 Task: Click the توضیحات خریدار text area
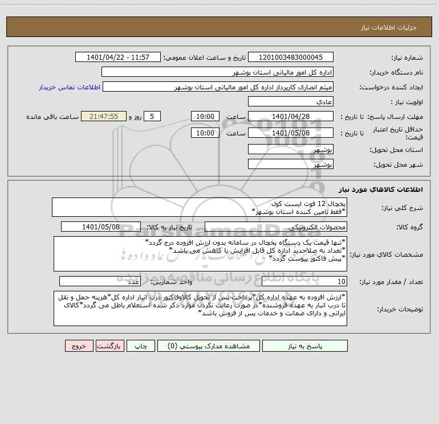click(x=200, y=308)
